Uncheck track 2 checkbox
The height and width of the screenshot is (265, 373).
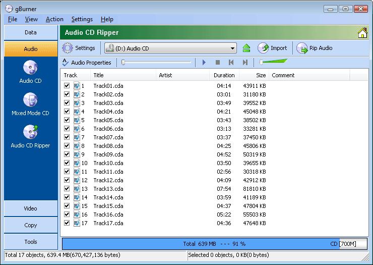[67, 94]
